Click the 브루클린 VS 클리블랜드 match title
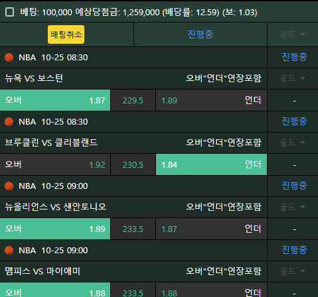Image resolution: width=318 pixels, height=297 pixels. 51,143
